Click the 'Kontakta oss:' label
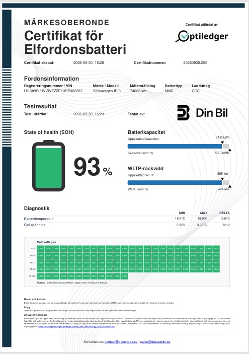This screenshot has width=249, height=354. click(94, 342)
